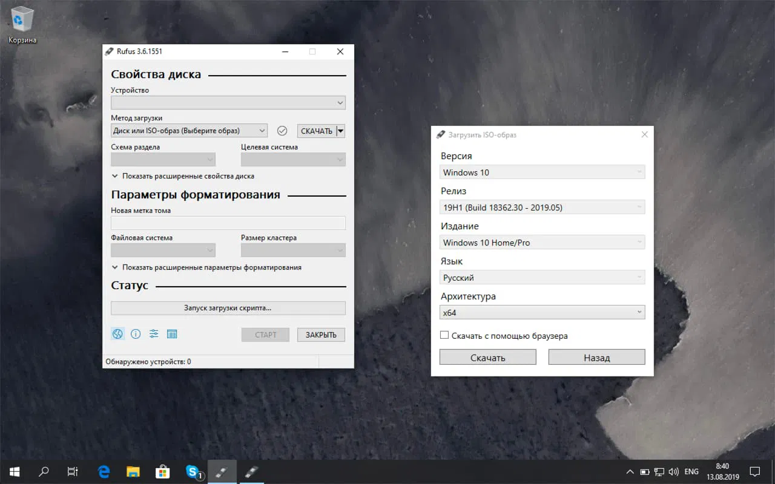Click the info (about Rufus) icon

[136, 333]
